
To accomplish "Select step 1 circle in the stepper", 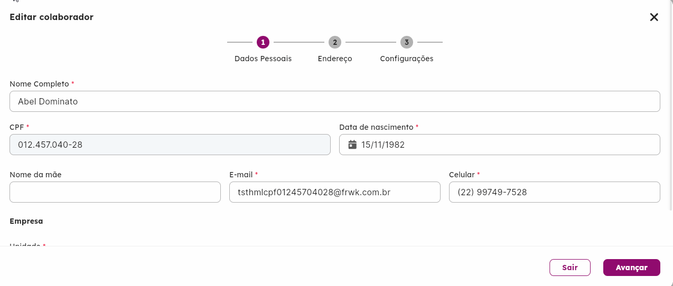I will [x=263, y=42].
